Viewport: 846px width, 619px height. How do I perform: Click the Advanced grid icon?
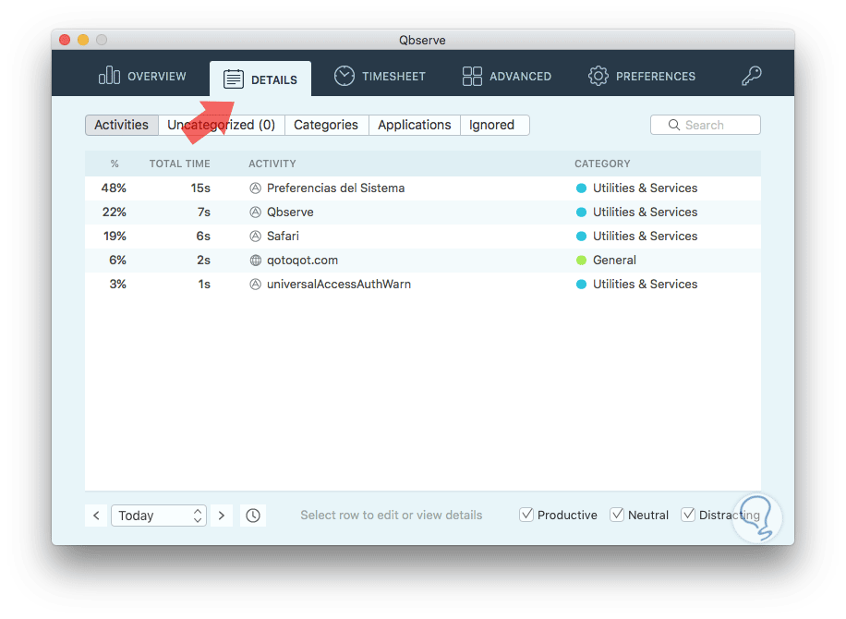click(x=472, y=76)
